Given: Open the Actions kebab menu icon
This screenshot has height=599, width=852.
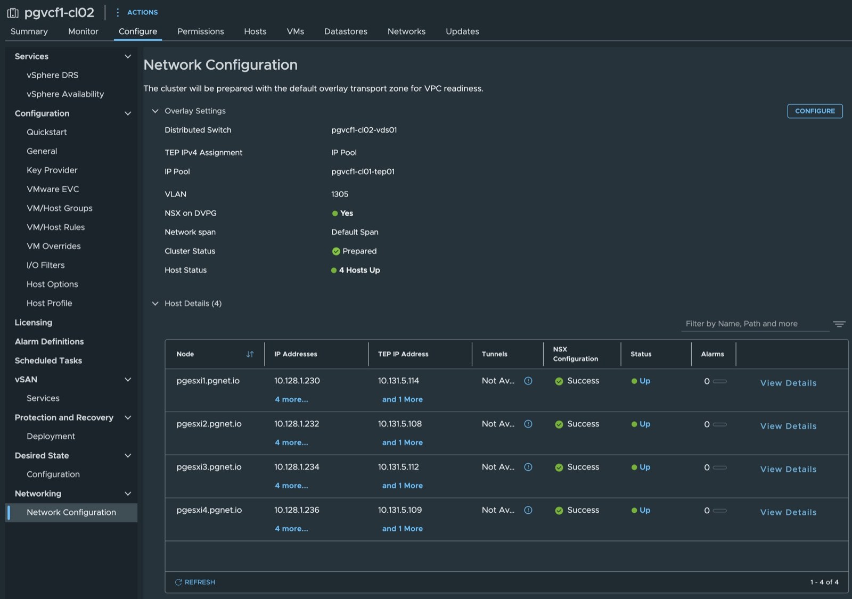Looking at the screenshot, I should pyautogui.click(x=118, y=12).
